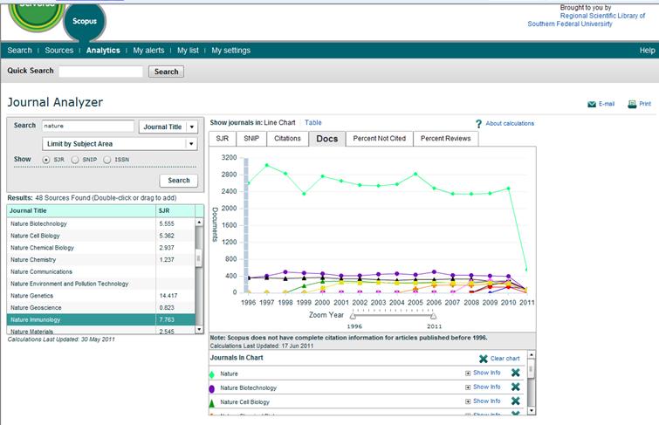Image resolution: width=659 pixels, height=425 pixels.
Task: Open the Percent Not Cited tab
Action: [x=380, y=139]
